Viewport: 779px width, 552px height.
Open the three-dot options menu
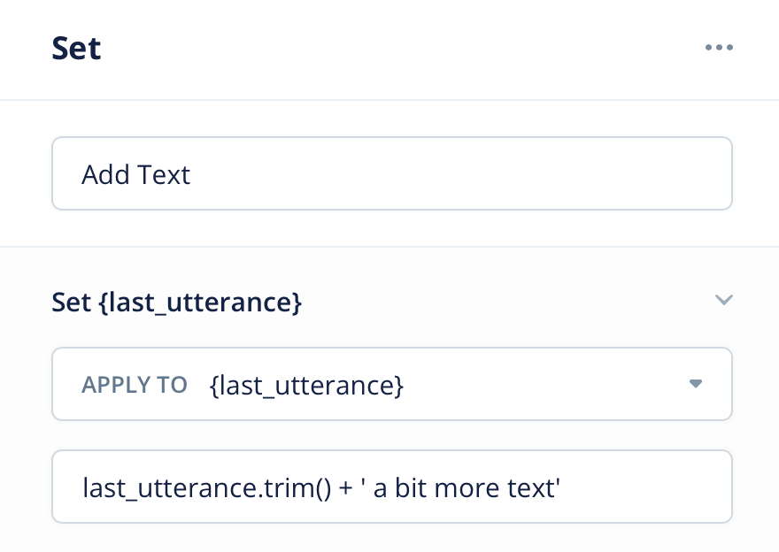tap(719, 48)
